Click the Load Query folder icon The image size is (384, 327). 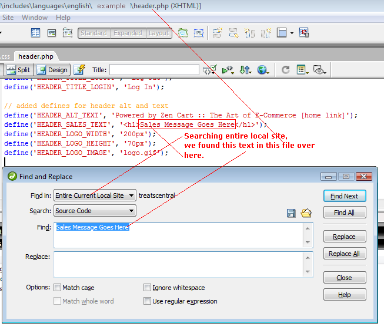pyautogui.click(x=306, y=213)
